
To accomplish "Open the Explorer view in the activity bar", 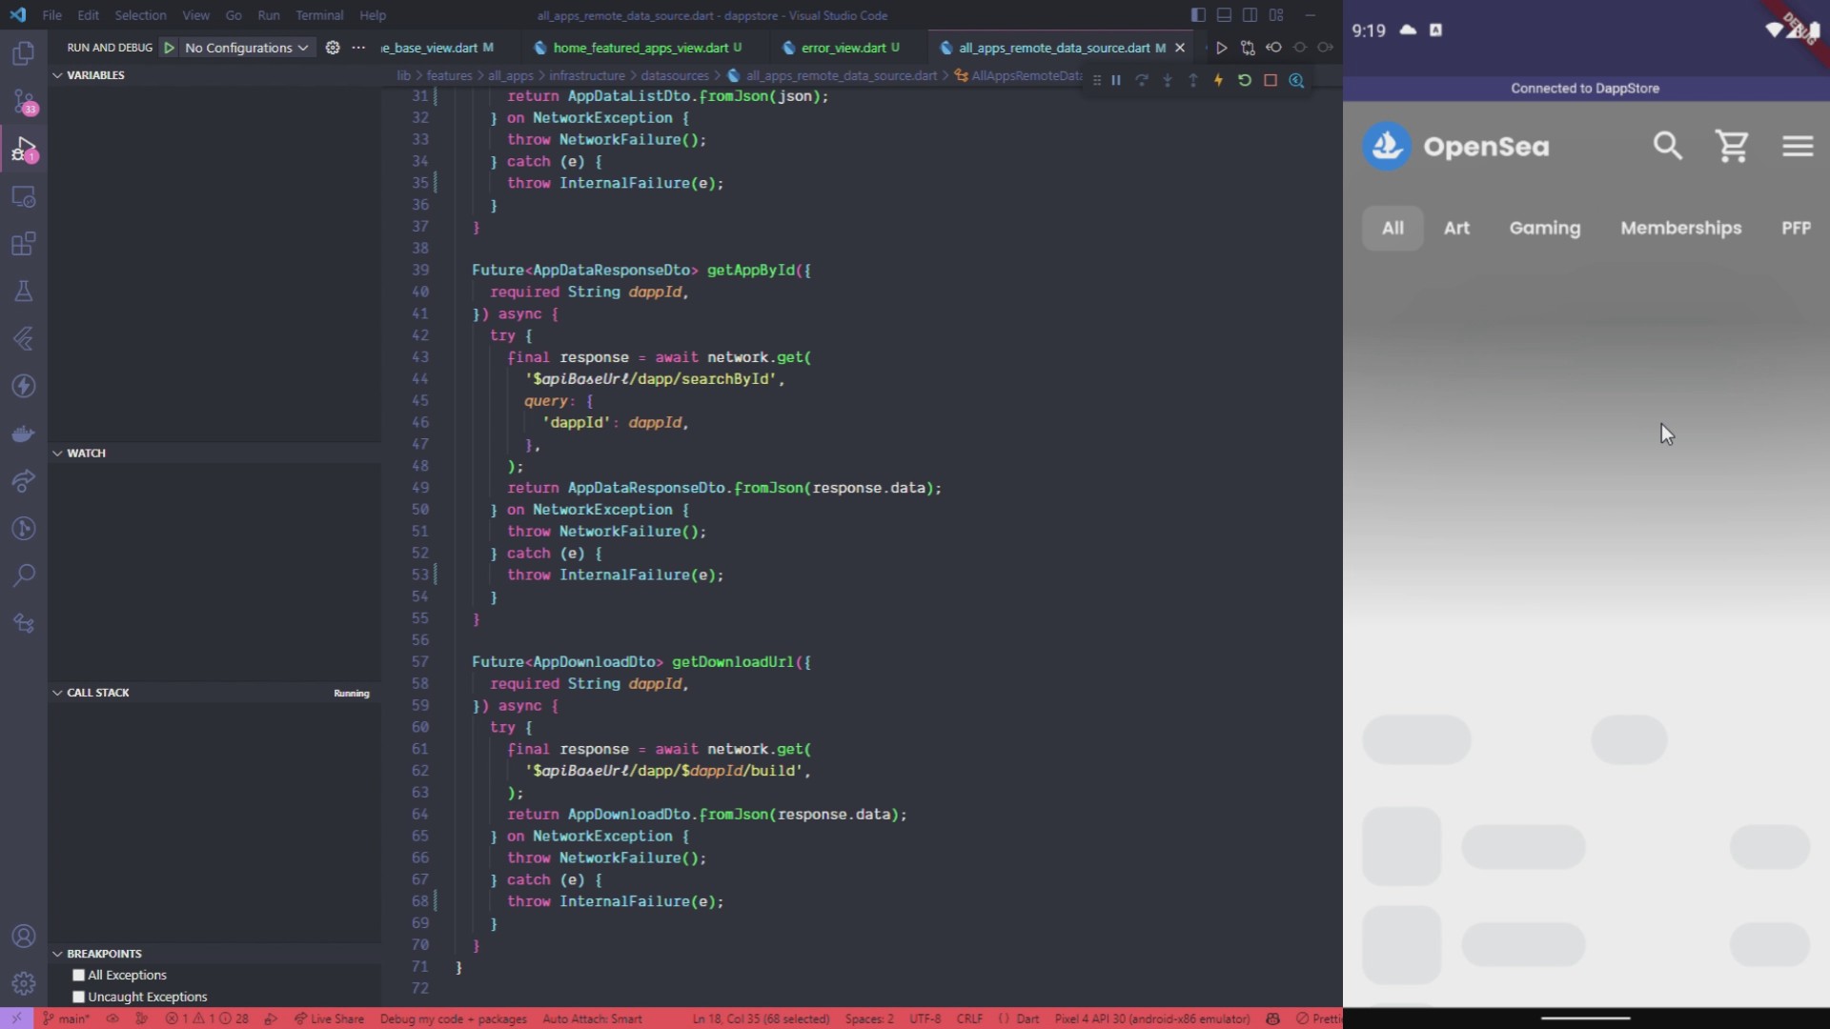I will click(23, 53).
